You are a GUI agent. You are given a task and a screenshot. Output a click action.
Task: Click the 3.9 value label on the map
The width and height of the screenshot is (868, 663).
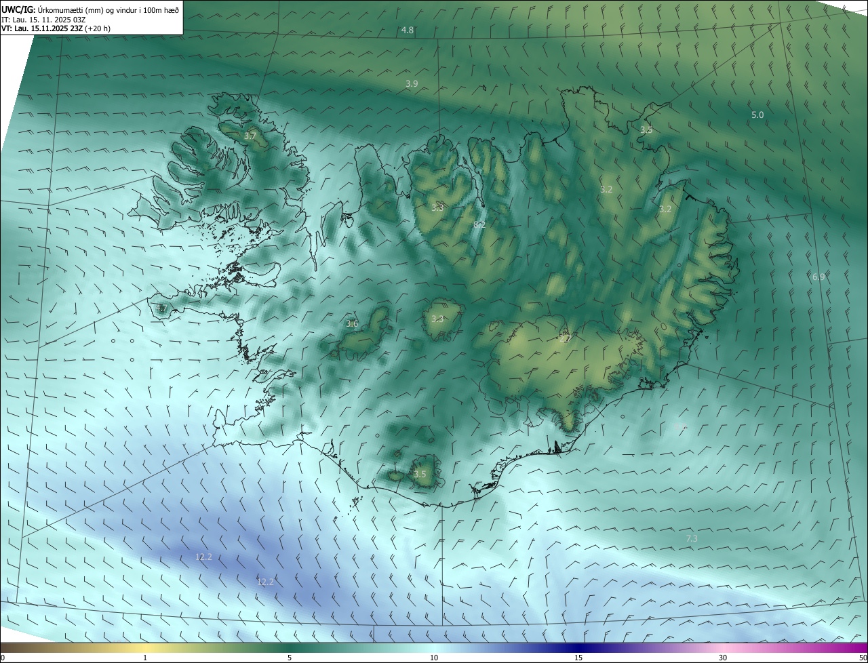(x=412, y=83)
